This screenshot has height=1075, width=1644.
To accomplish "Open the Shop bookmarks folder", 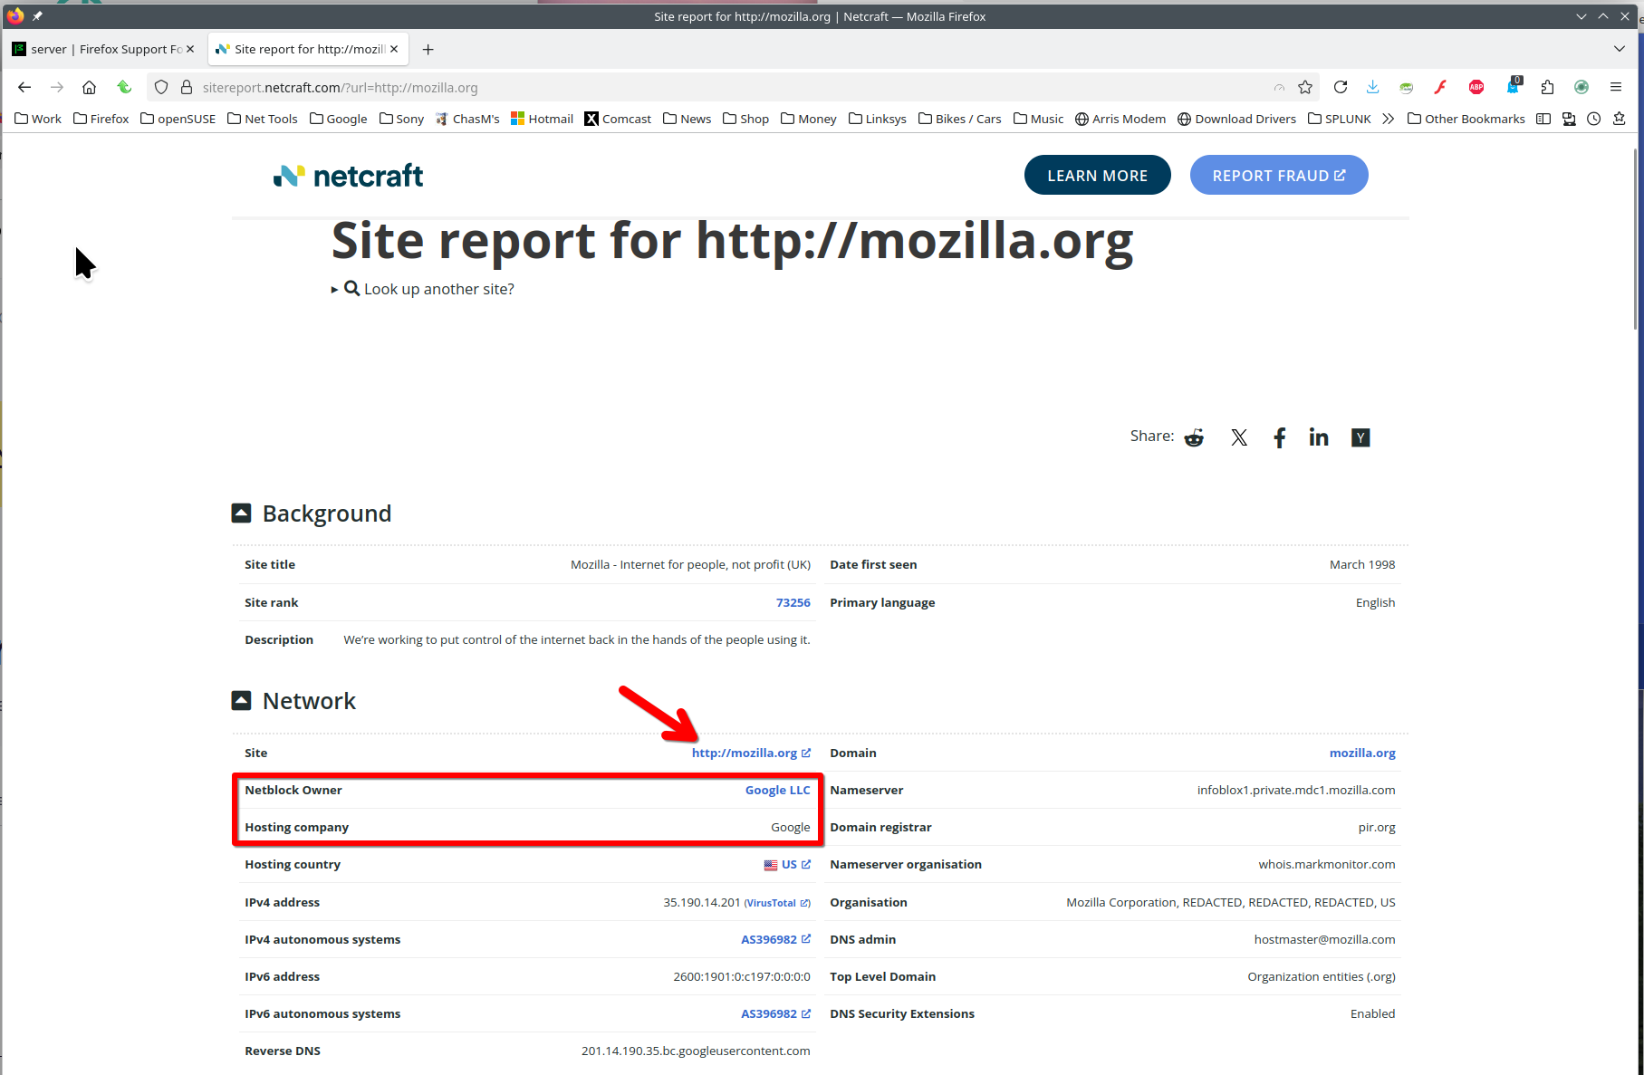I will [745, 119].
